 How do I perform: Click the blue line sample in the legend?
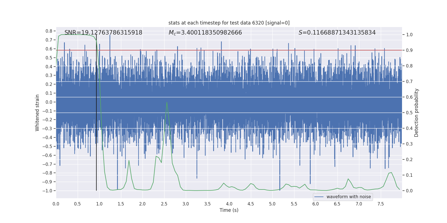coord(319,197)
